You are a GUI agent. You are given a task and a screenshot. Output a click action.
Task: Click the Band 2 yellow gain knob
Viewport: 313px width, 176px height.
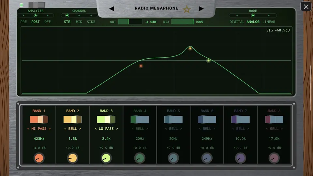(72, 158)
